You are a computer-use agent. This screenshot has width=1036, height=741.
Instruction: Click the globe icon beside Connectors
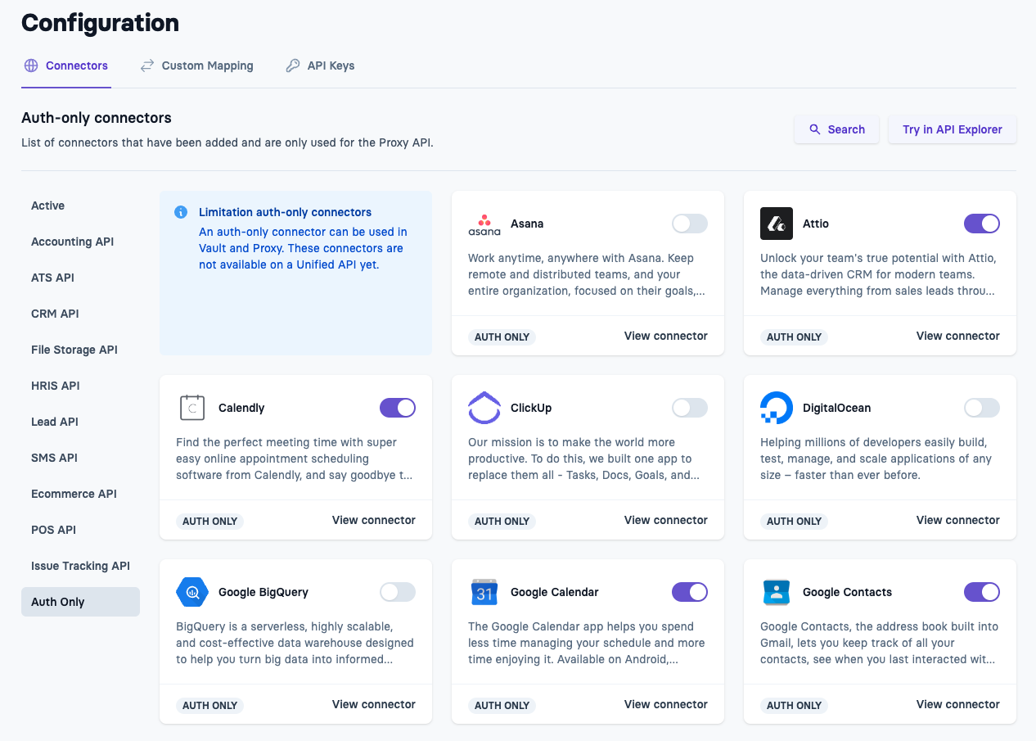click(31, 66)
